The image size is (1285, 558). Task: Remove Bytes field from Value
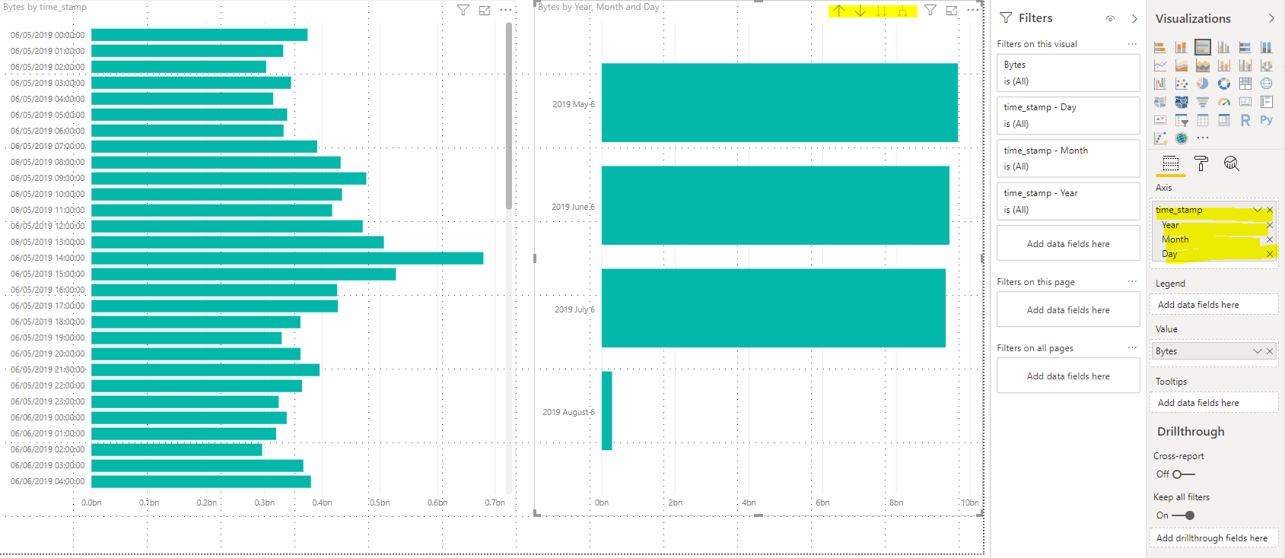click(1270, 351)
